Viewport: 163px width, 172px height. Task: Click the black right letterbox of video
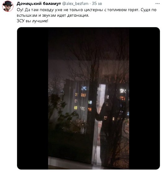point(144,98)
